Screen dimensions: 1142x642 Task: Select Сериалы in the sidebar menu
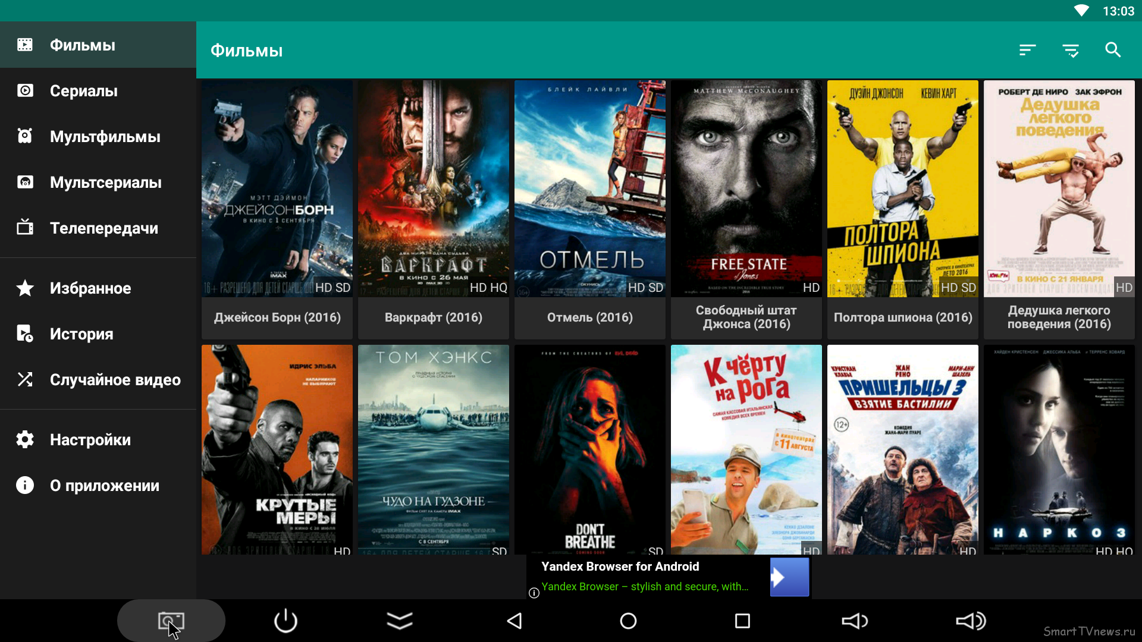tap(98, 90)
